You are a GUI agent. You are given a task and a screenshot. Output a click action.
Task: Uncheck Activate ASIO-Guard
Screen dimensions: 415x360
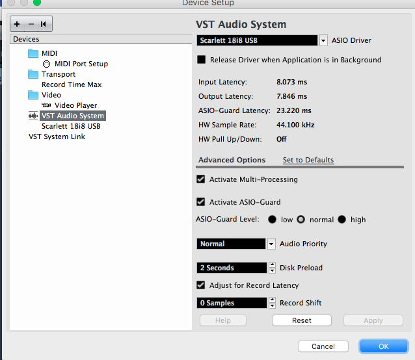pyautogui.click(x=200, y=202)
